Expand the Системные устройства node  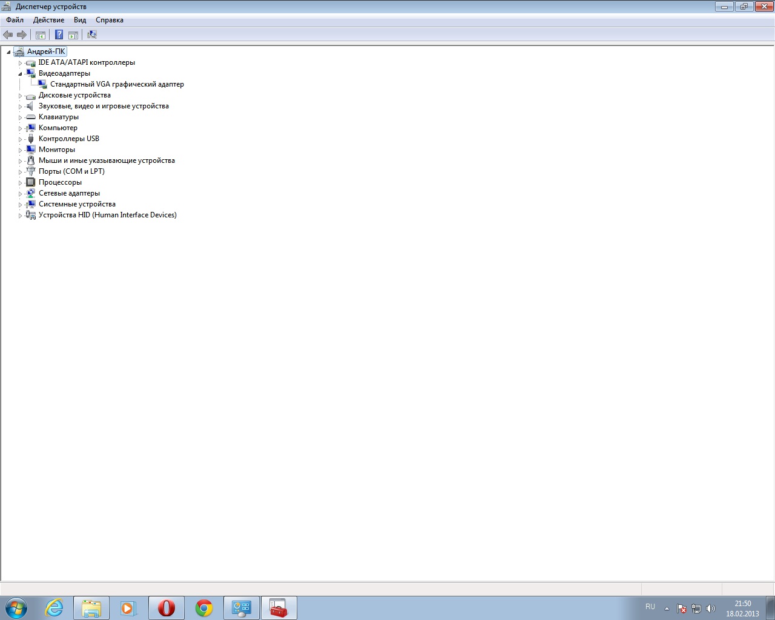coord(20,205)
